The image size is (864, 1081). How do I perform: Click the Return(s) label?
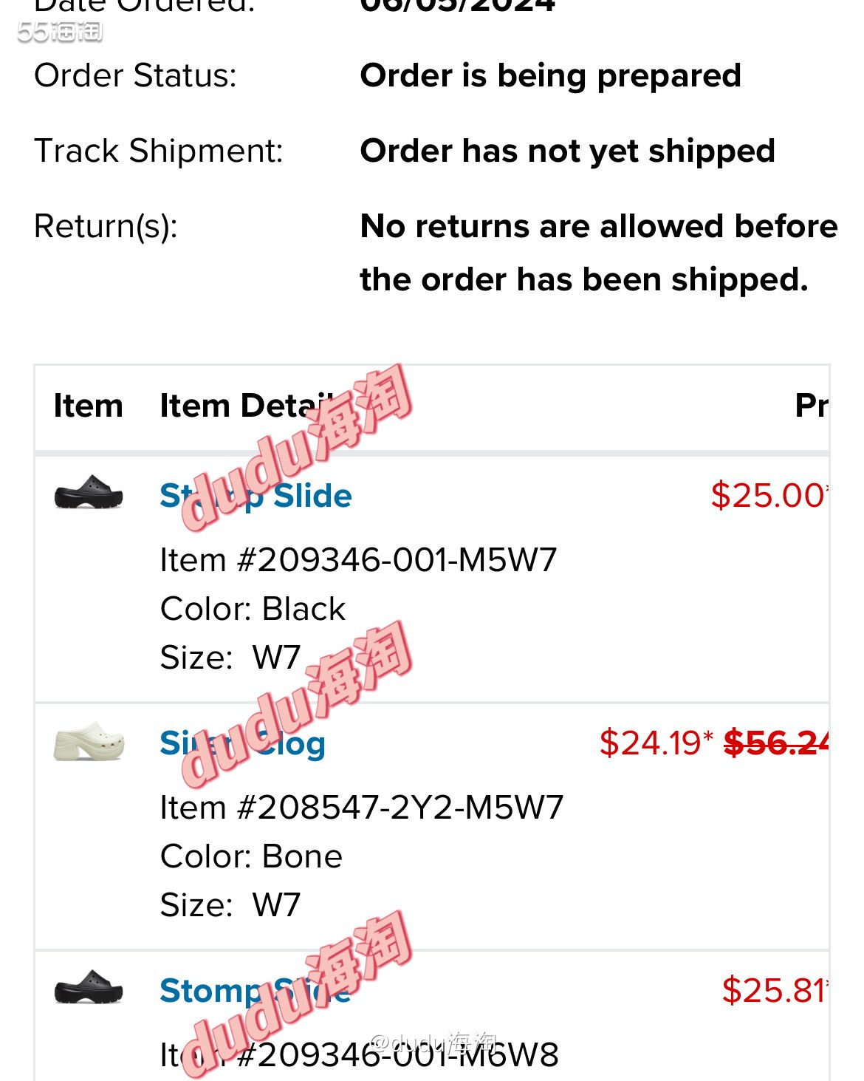(106, 226)
